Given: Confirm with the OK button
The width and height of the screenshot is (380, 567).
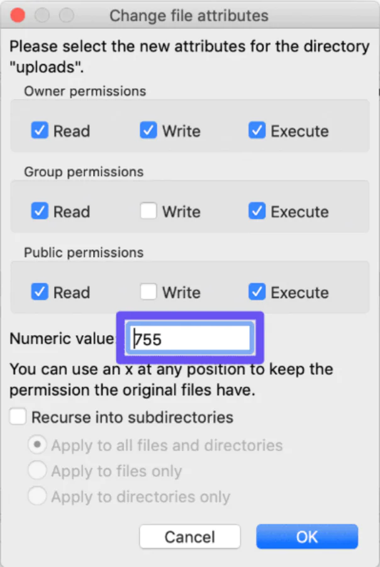Looking at the screenshot, I should coord(307,537).
